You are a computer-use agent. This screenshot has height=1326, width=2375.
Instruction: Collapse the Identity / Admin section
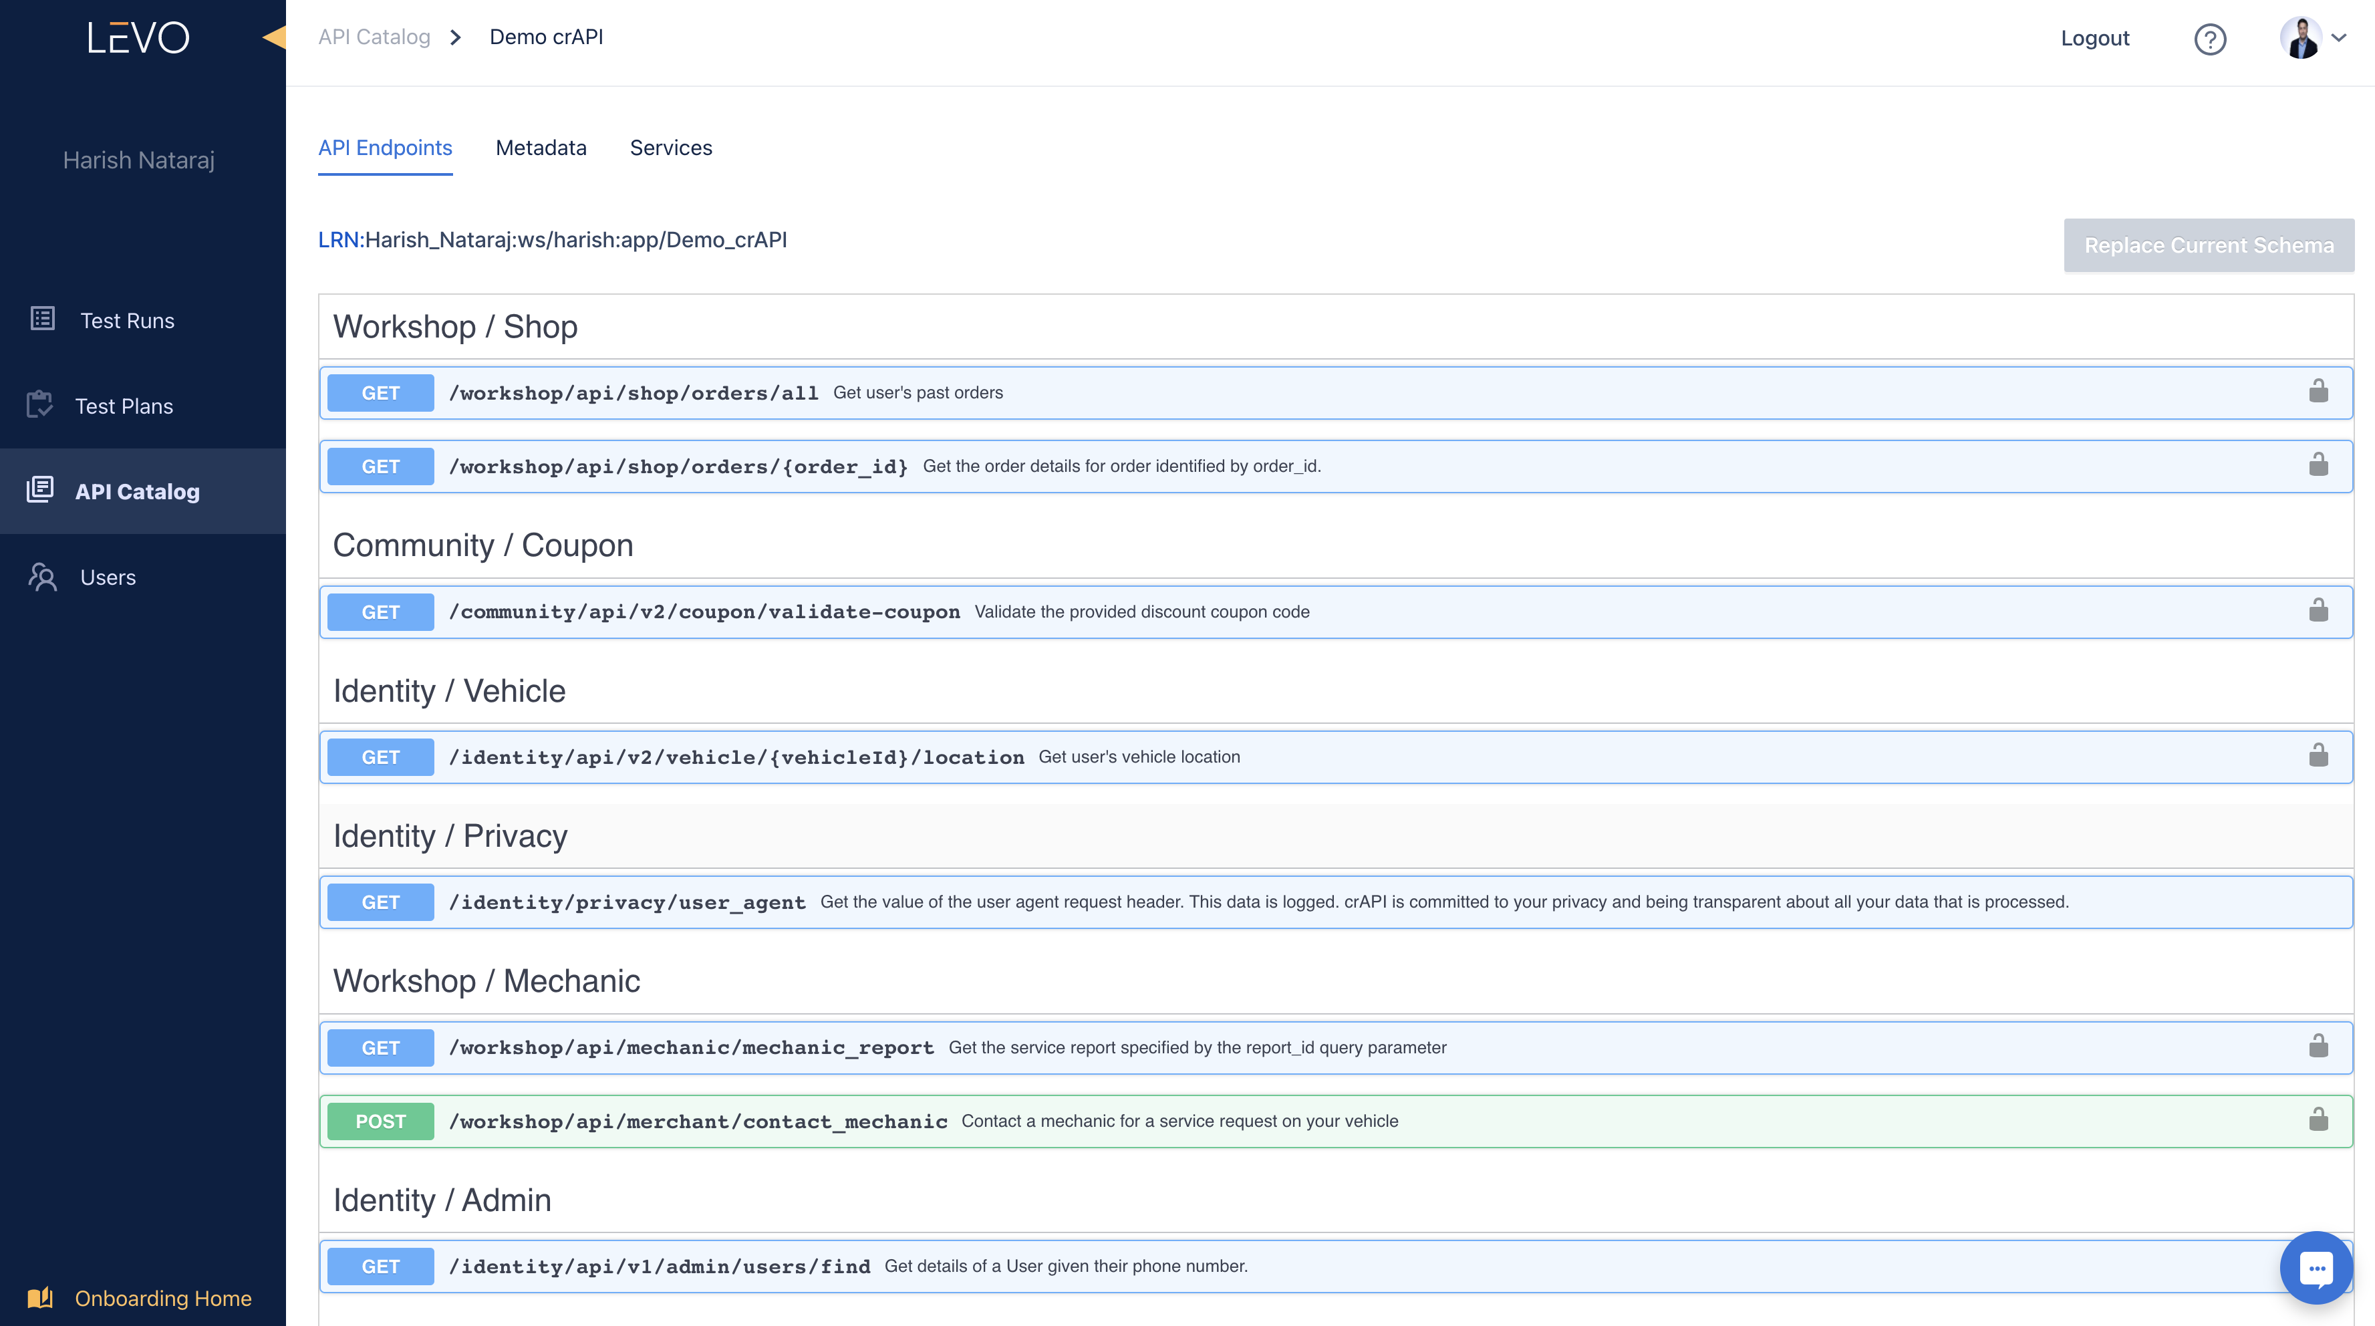(1336, 1200)
